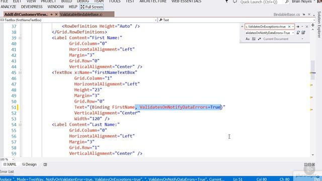Click the scrollbar down arrow

coord(313,155)
